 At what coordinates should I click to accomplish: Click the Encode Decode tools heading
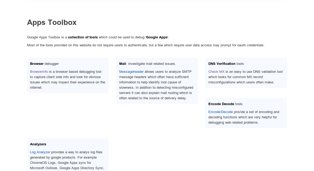tap(225, 104)
